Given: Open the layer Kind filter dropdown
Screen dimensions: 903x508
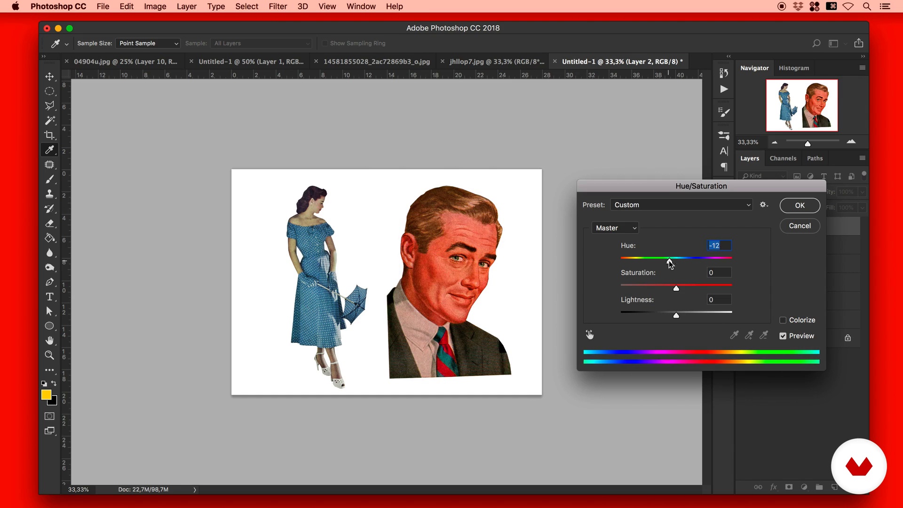Looking at the screenshot, I should click(763, 176).
